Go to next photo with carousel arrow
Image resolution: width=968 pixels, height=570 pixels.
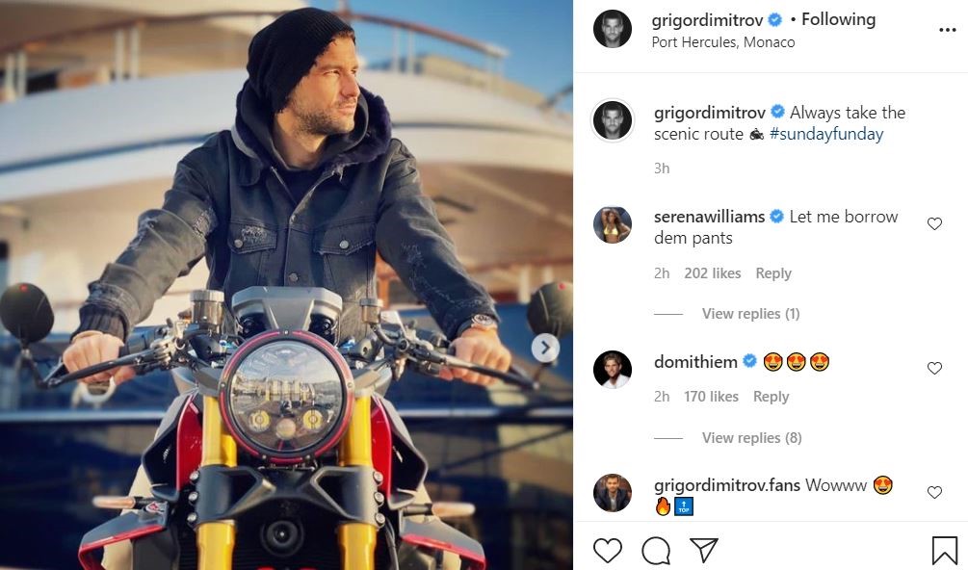click(x=545, y=348)
